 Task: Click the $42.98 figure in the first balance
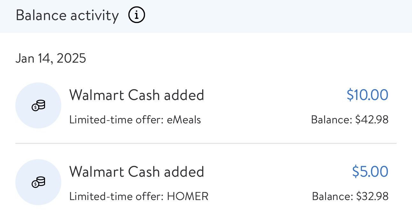[372, 120]
